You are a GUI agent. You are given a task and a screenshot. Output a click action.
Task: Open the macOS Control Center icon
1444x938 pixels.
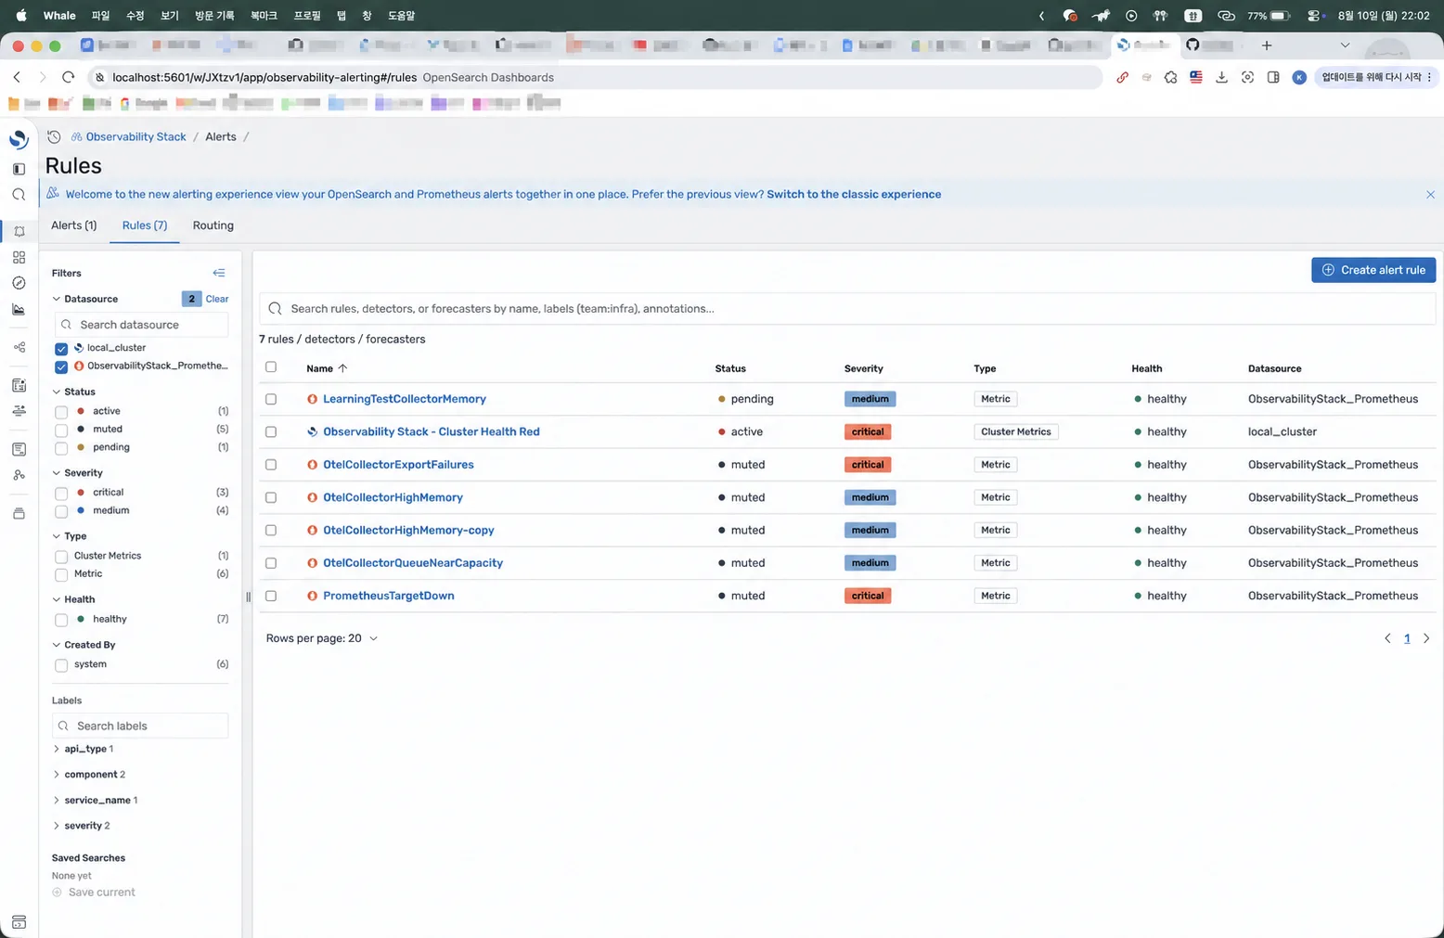click(1314, 16)
